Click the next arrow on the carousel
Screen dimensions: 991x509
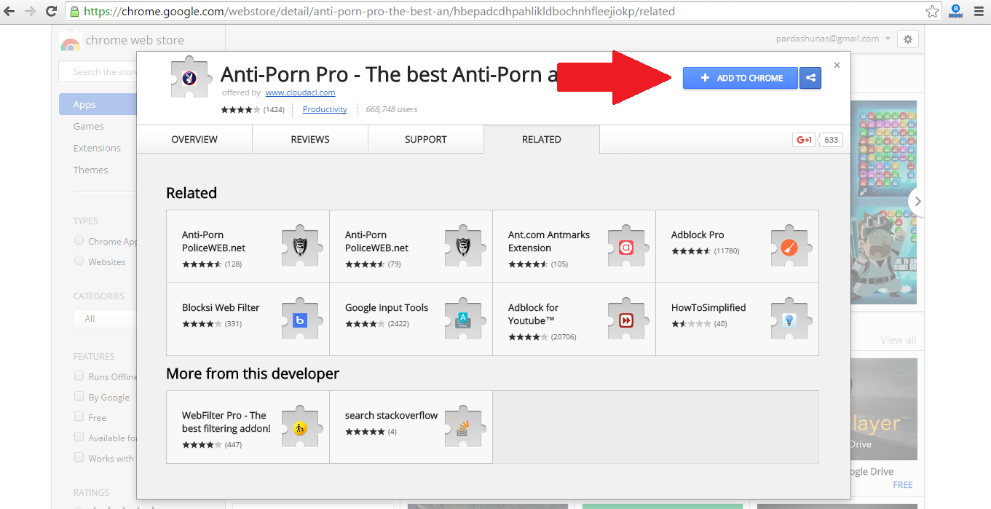(917, 201)
